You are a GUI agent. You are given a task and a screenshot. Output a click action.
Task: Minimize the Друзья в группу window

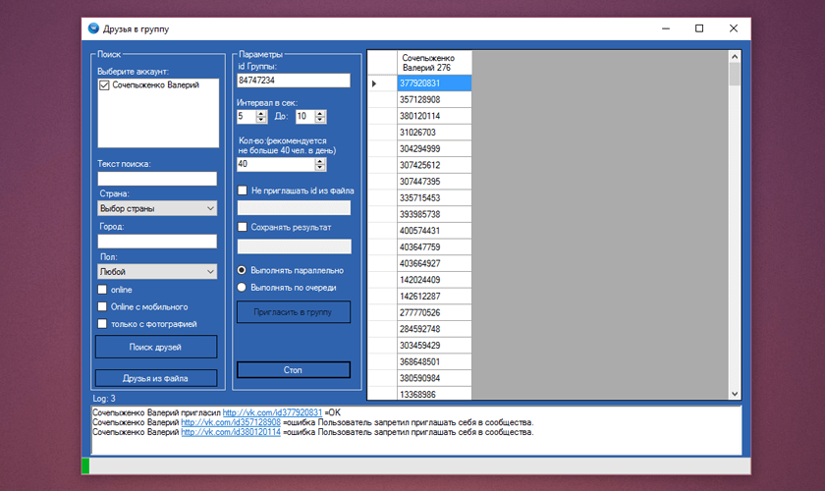click(x=666, y=28)
